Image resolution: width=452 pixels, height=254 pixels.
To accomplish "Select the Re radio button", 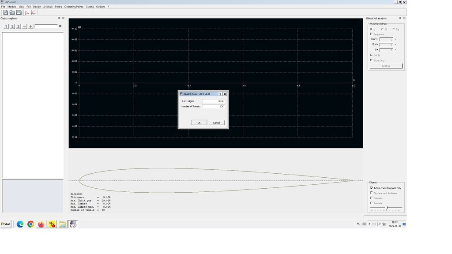I will click(x=393, y=29).
